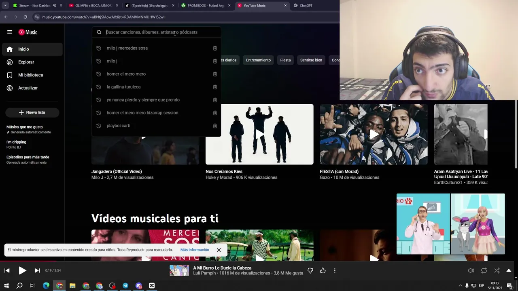
Task: Show hidden system tray icons
Action: click(460, 286)
